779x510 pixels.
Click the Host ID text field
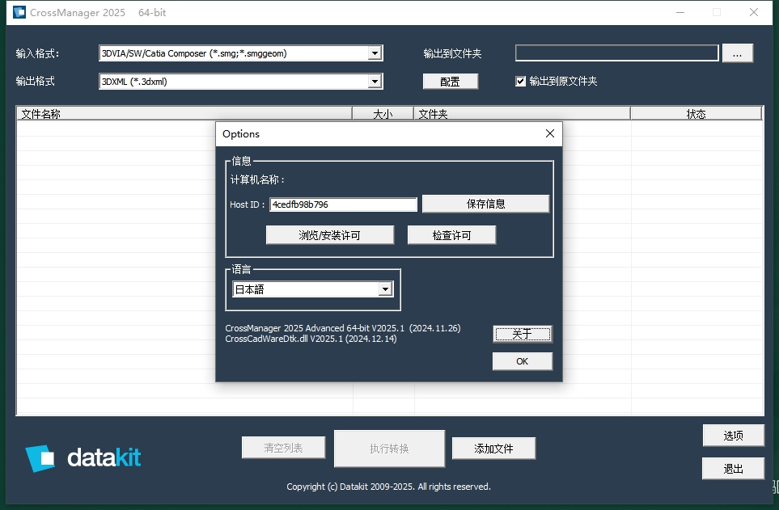coord(343,204)
